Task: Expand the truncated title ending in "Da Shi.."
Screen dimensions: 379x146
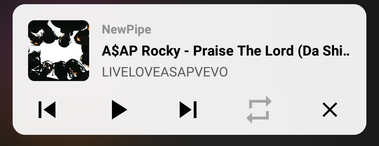Action: click(226, 51)
